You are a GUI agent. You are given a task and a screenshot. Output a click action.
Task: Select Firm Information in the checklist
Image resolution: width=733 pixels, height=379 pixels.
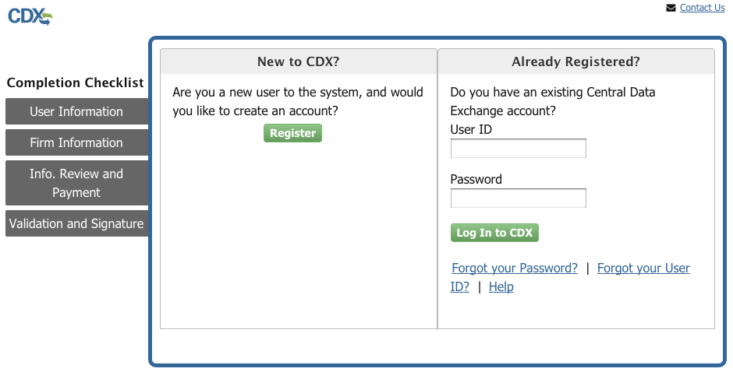[x=76, y=142]
